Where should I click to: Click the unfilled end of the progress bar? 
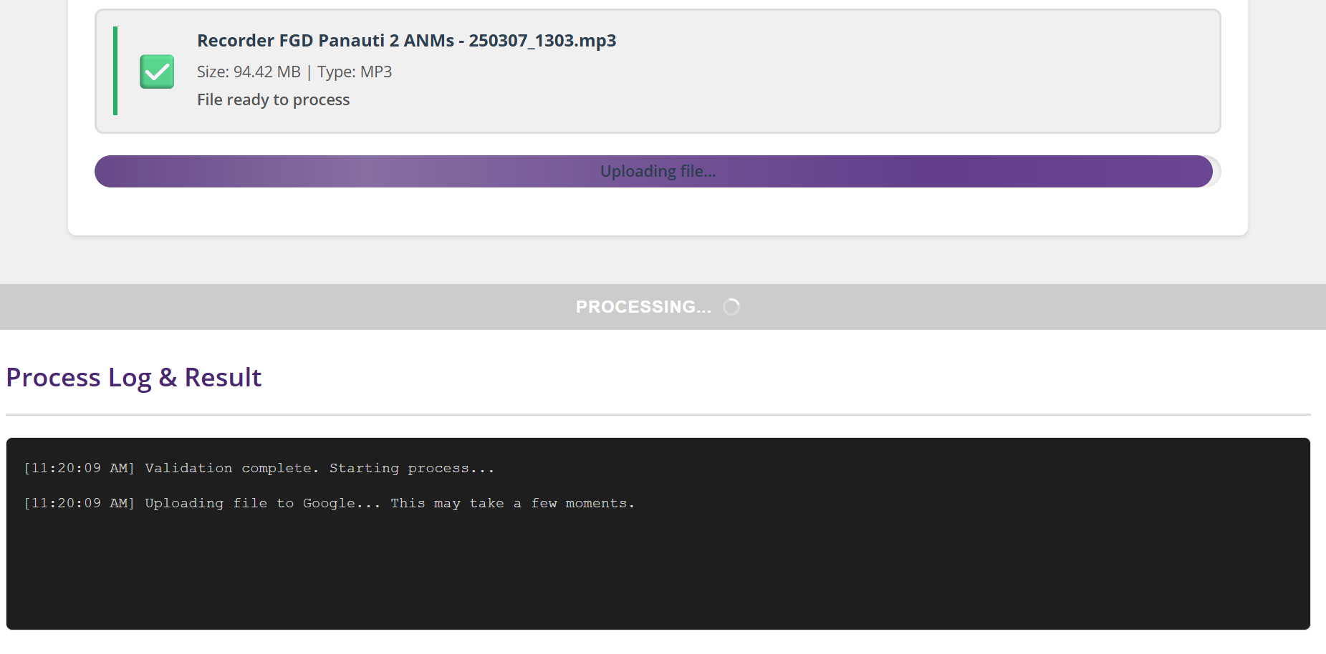click(1217, 172)
